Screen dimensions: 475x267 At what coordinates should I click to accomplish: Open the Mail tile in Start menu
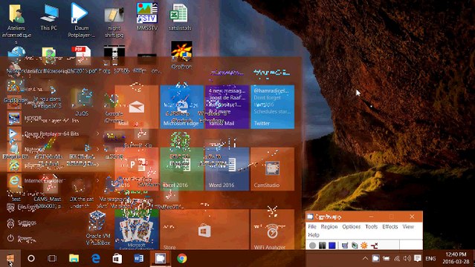(x=136, y=107)
